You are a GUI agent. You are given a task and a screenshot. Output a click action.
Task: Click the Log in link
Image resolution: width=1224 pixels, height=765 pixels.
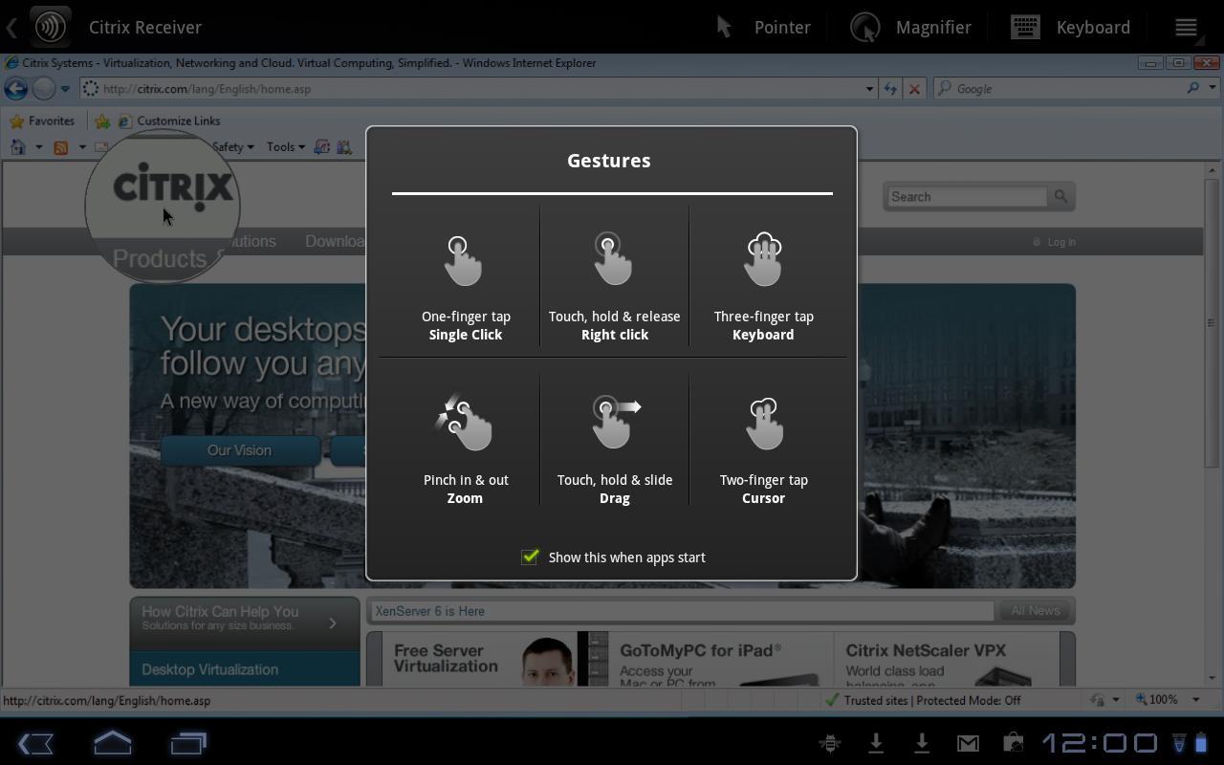point(1060,242)
